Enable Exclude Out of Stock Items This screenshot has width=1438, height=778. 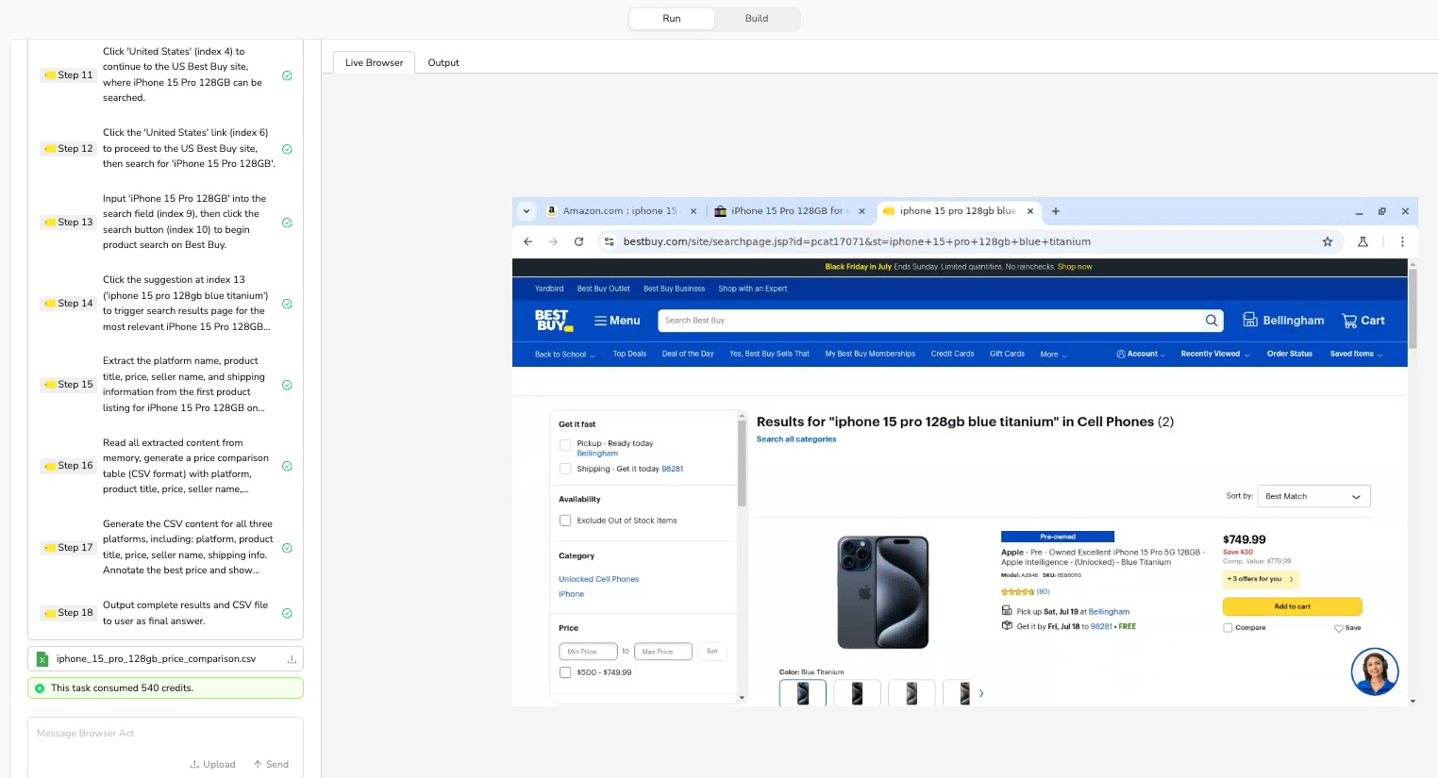[x=565, y=521]
